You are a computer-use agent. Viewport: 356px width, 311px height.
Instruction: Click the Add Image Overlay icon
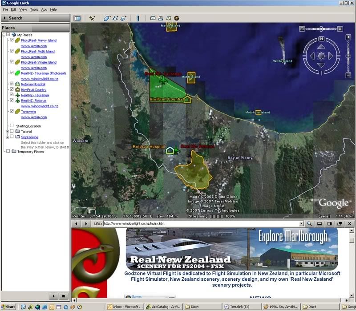123,18
